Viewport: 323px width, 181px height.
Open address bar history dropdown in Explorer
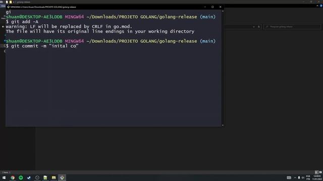pyautogui.click(x=254, y=27)
